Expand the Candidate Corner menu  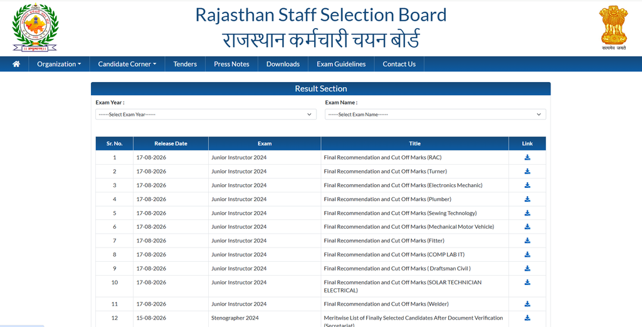click(127, 64)
